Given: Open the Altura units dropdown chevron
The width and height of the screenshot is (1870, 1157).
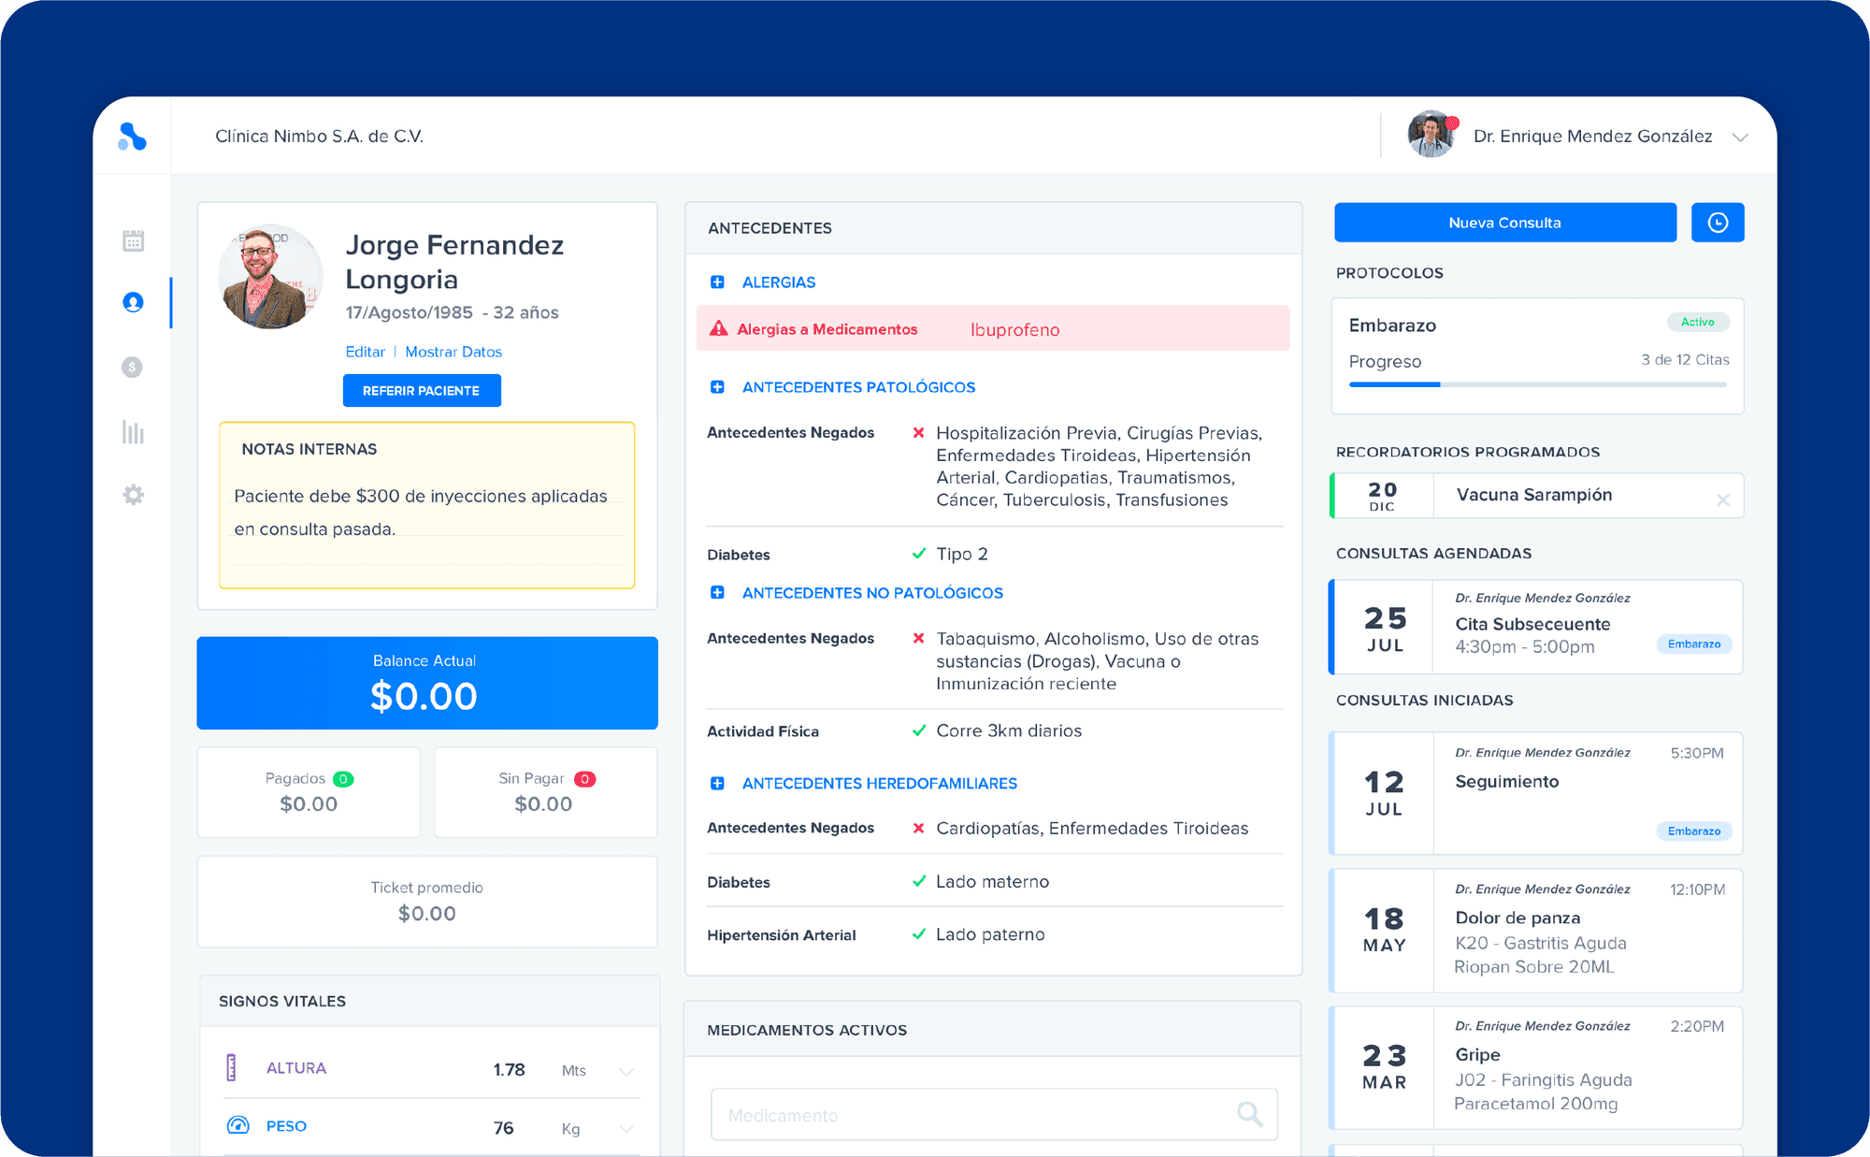Looking at the screenshot, I should point(626,1071).
